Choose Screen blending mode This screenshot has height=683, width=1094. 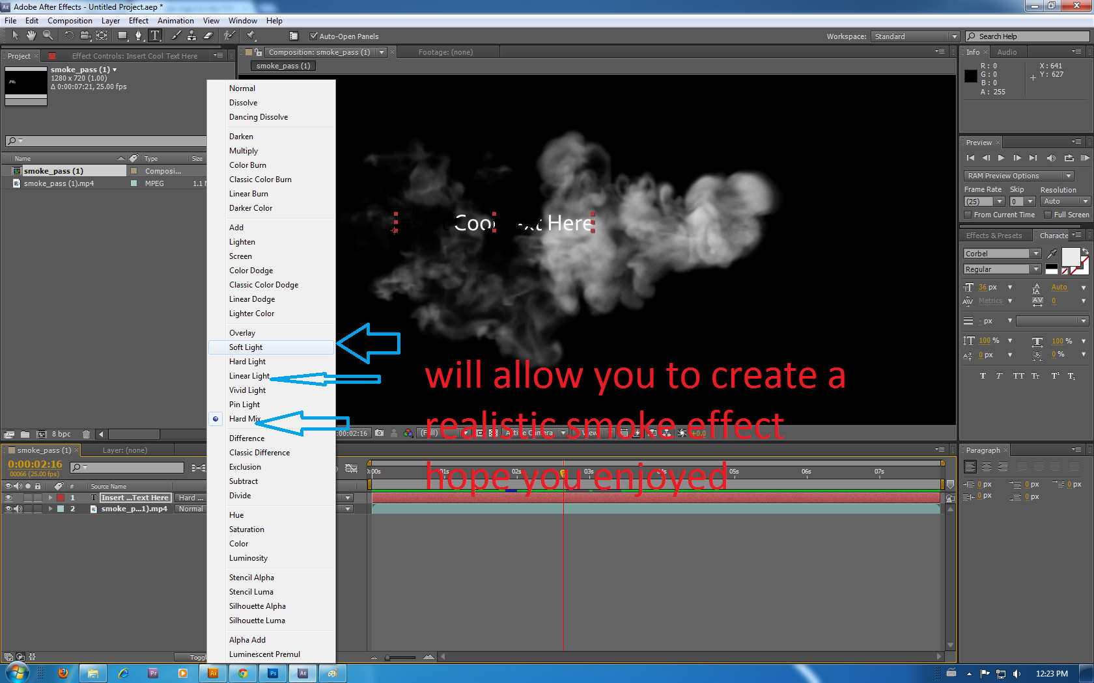coord(271,256)
